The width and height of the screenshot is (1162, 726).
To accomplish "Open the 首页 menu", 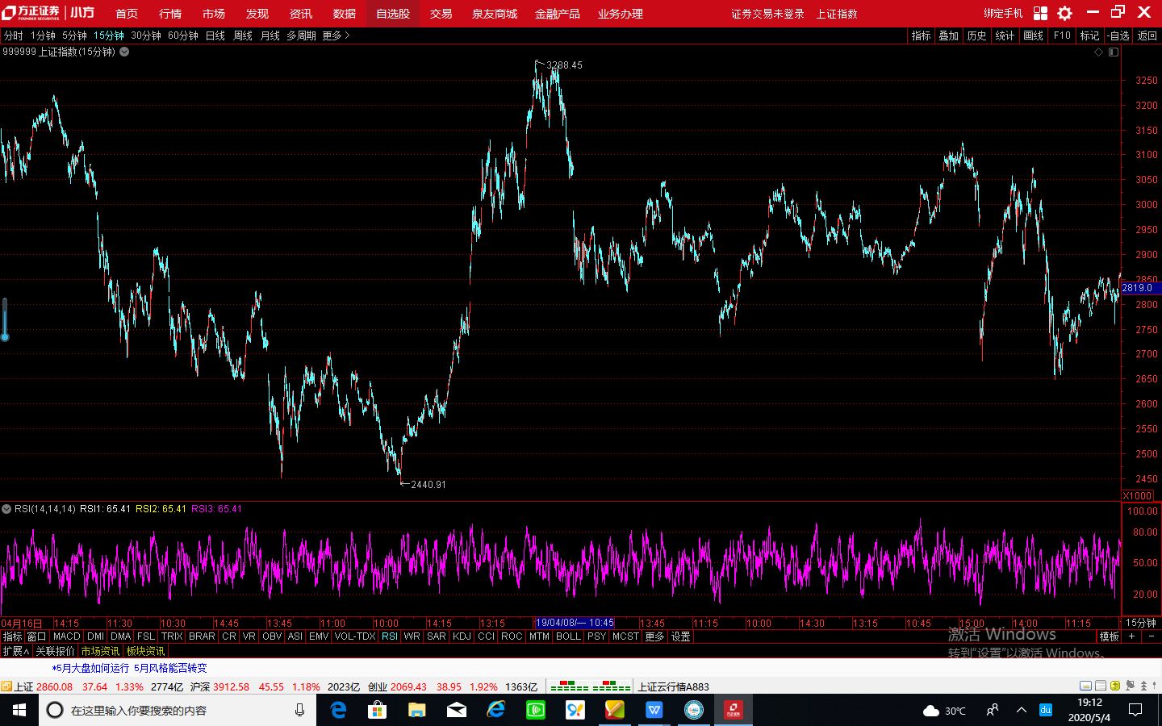I will point(127,14).
